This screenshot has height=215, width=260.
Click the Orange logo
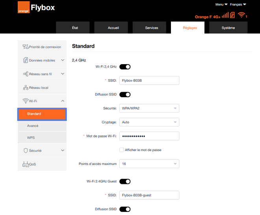(24, 7)
